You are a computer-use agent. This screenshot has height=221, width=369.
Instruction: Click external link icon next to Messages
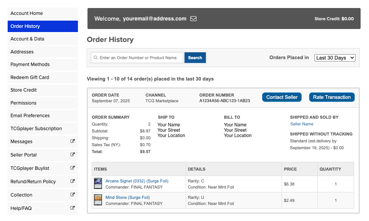(73, 141)
